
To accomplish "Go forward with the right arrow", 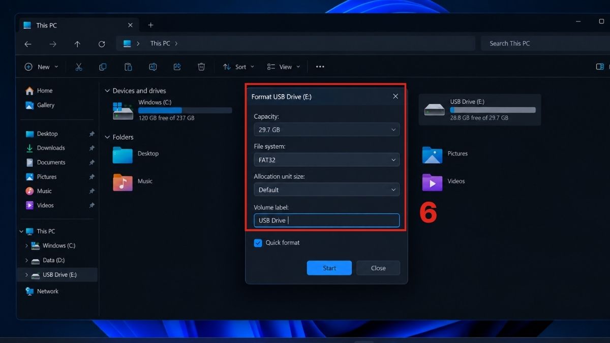I will pyautogui.click(x=53, y=44).
